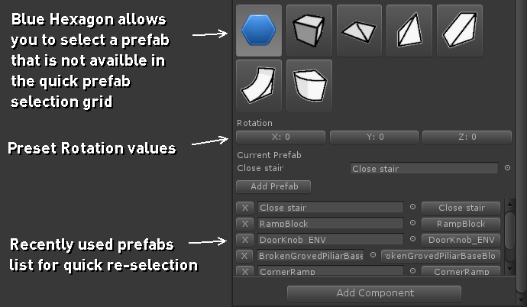Pick the flat pyramid prefab icon

coord(359,31)
